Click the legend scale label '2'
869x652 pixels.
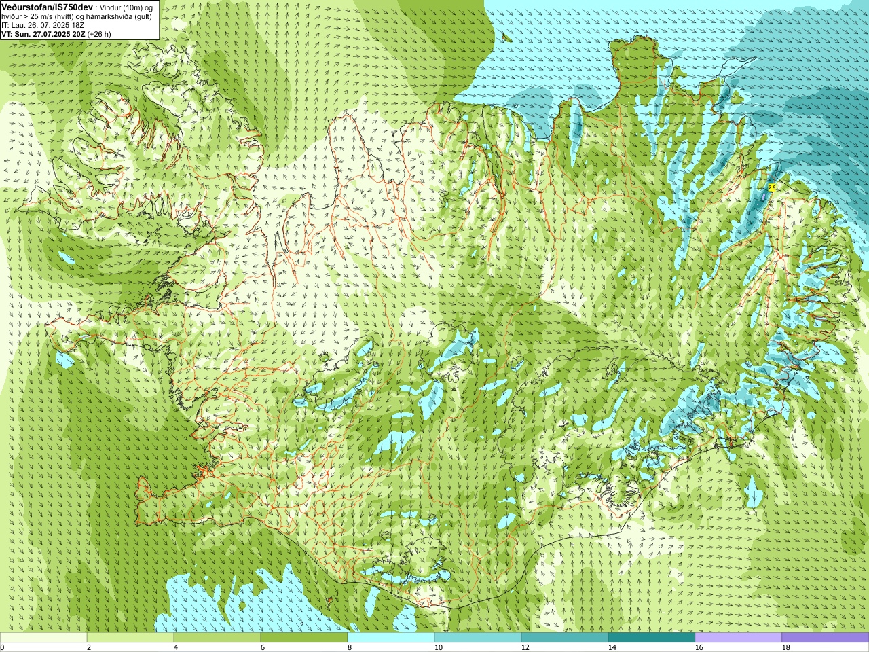(x=89, y=647)
